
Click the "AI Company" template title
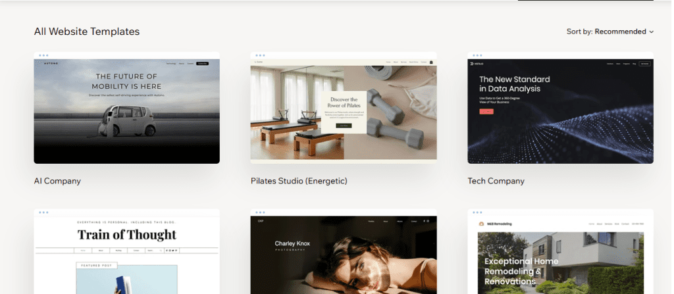pos(57,181)
